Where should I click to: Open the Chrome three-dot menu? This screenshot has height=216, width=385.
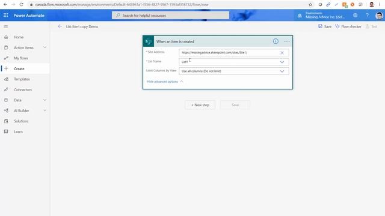[x=380, y=4]
